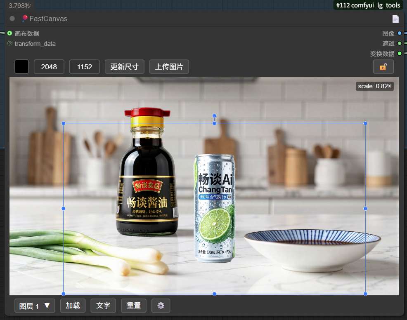Click the 更新尺寸 button
407x320 pixels.
pos(124,66)
